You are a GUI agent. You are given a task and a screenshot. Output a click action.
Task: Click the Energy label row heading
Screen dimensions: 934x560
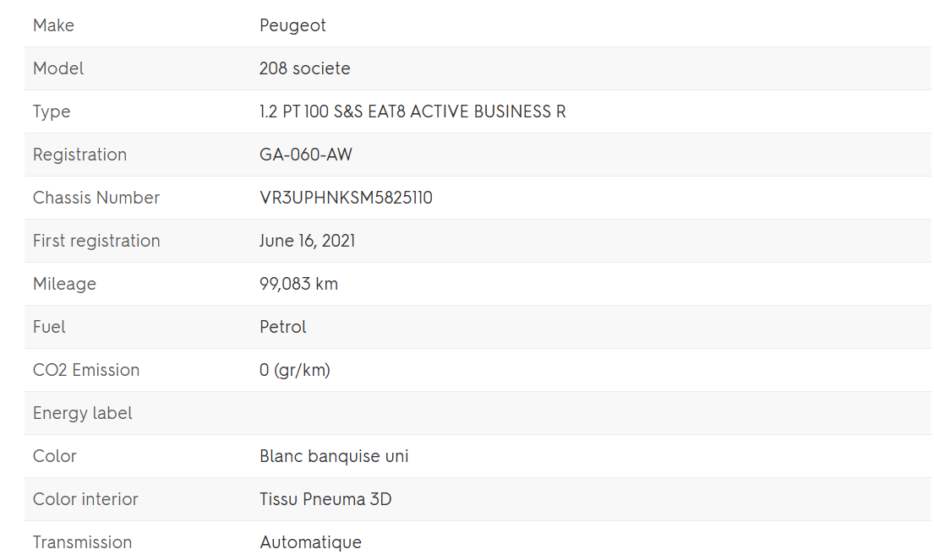pyautogui.click(x=83, y=413)
